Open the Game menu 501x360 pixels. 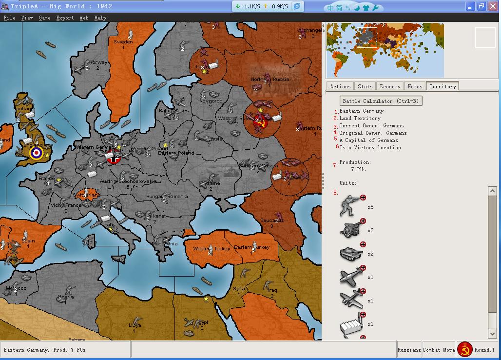(x=44, y=18)
